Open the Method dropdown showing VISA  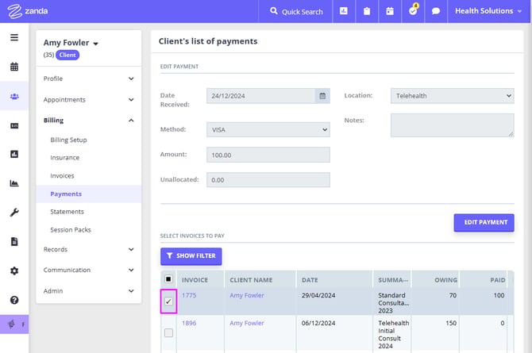268,129
